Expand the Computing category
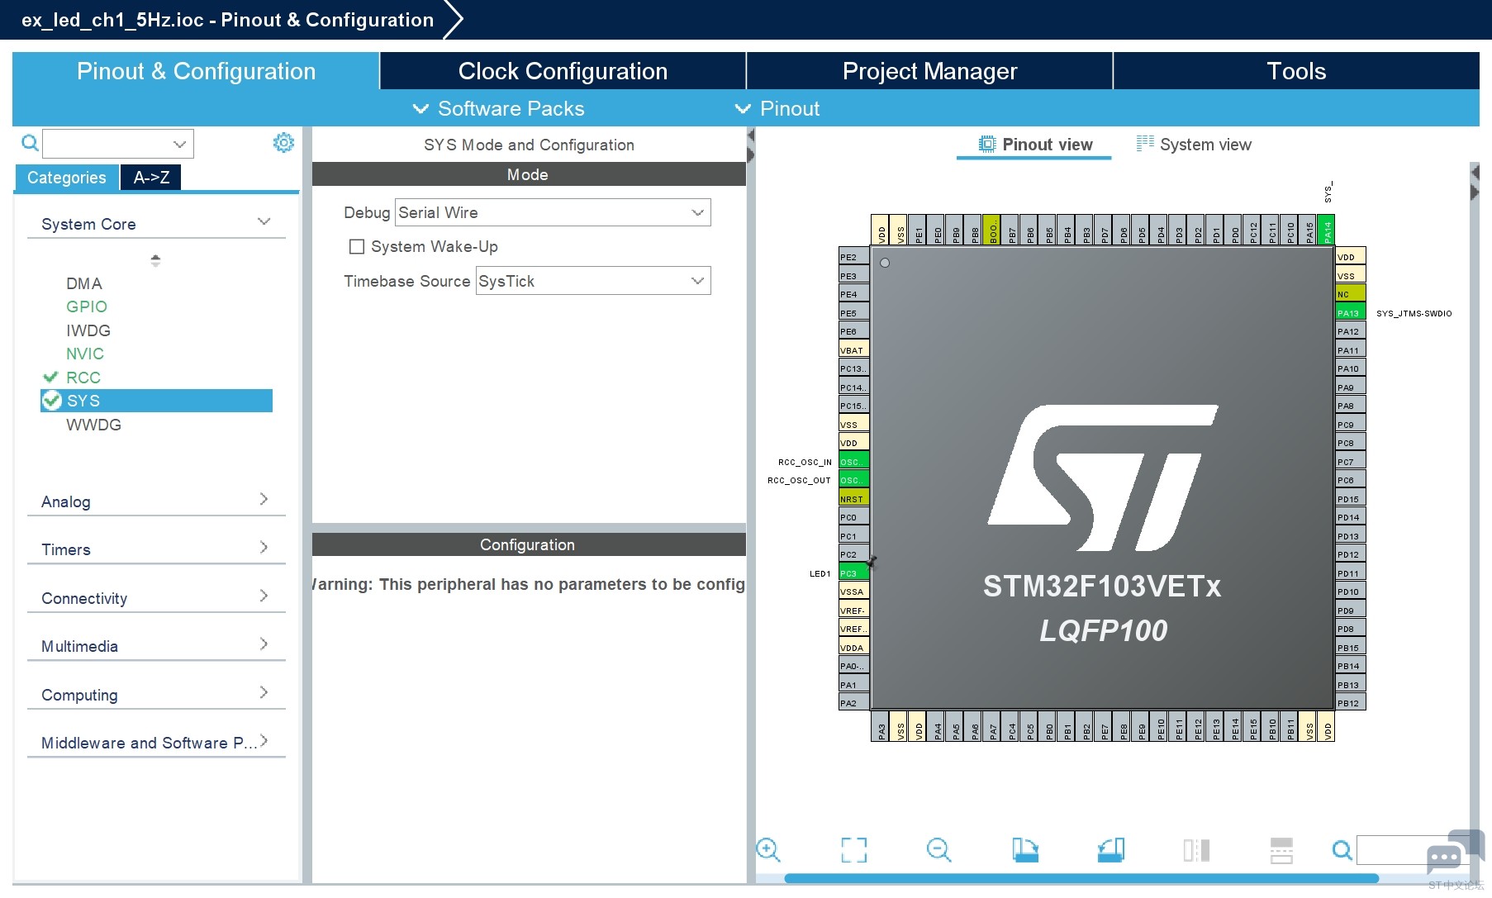The height and width of the screenshot is (898, 1492). [x=156, y=695]
